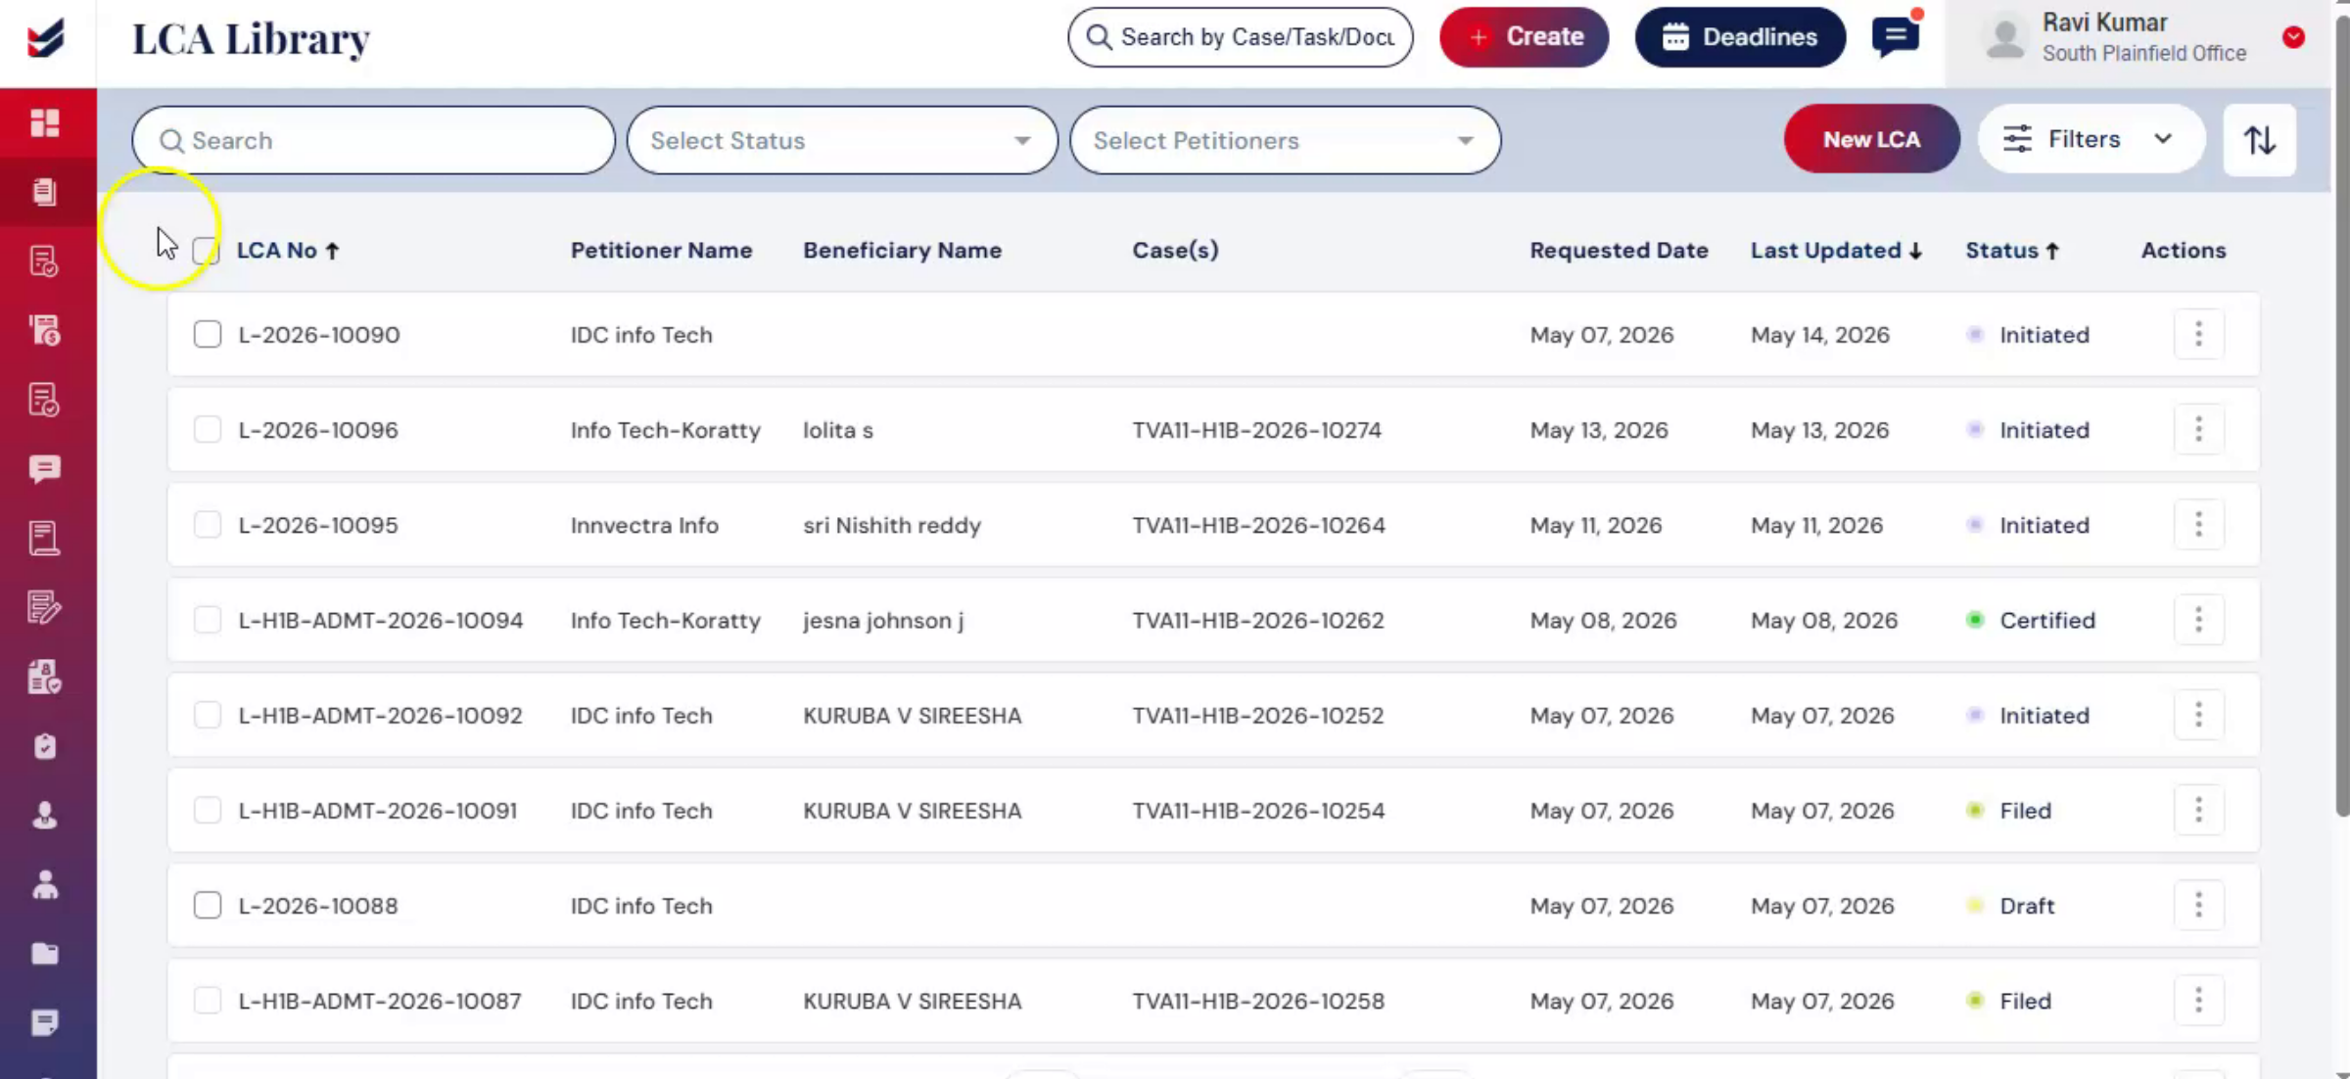
Task: Check the box for L-2026-10096
Action: [208, 430]
